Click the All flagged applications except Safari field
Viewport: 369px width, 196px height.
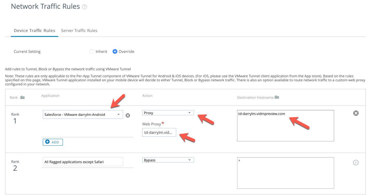83,162
